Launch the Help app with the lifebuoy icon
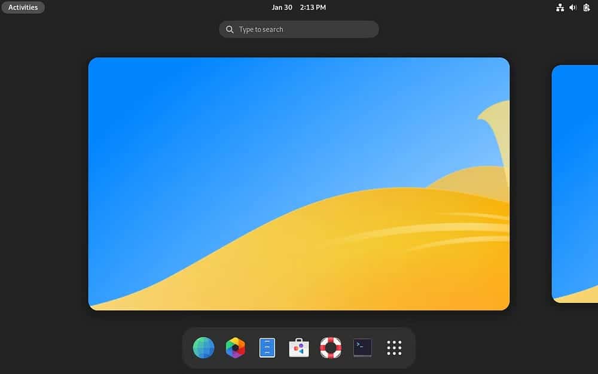 331,347
